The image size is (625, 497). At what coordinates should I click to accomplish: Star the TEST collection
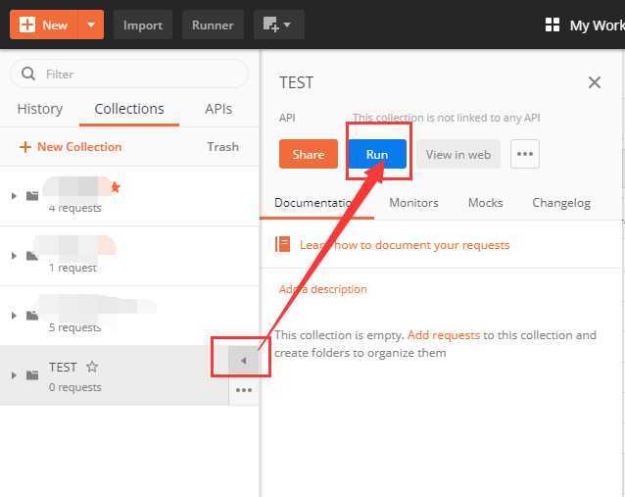click(x=92, y=367)
